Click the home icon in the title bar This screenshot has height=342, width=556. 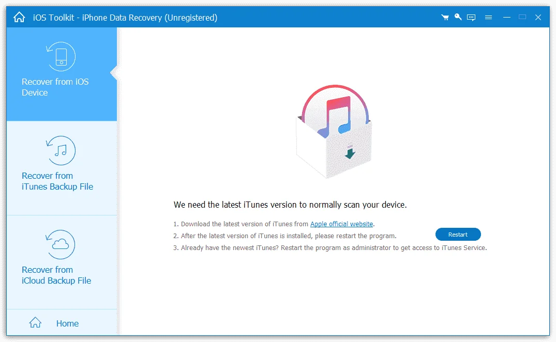point(19,17)
